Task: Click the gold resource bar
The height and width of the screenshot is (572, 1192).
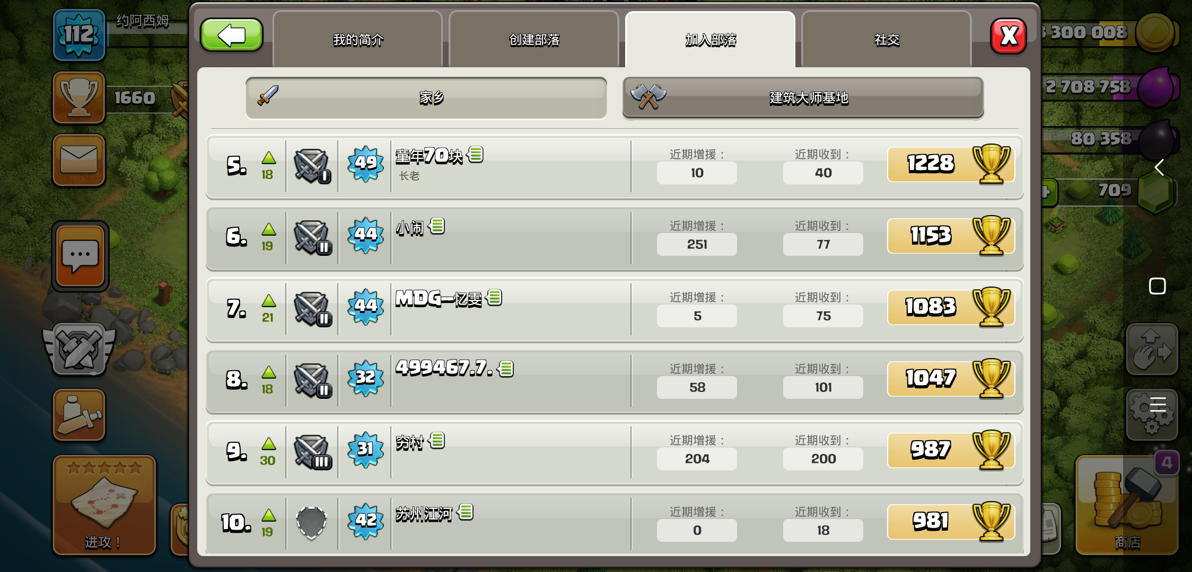Action: (1108, 33)
